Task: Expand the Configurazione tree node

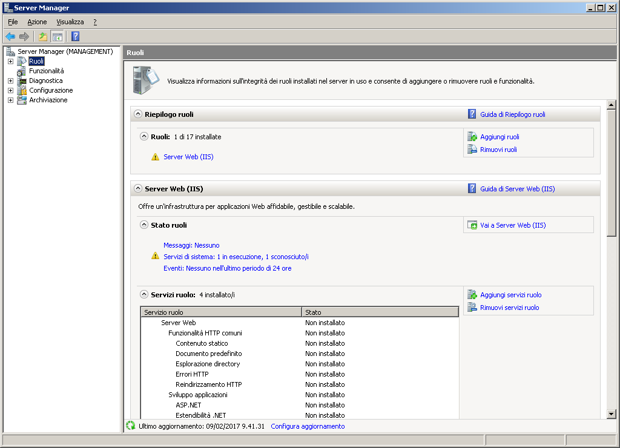Action: coord(11,91)
